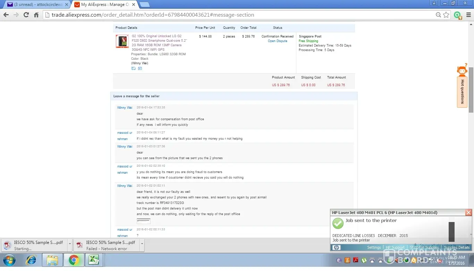Screen dimensions: 474x271
Task: Click the Open Dispute link
Action: pyautogui.click(x=277, y=41)
